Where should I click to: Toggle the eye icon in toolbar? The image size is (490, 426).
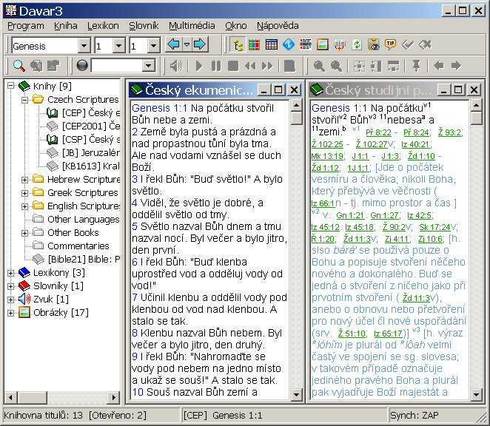[x=374, y=44]
